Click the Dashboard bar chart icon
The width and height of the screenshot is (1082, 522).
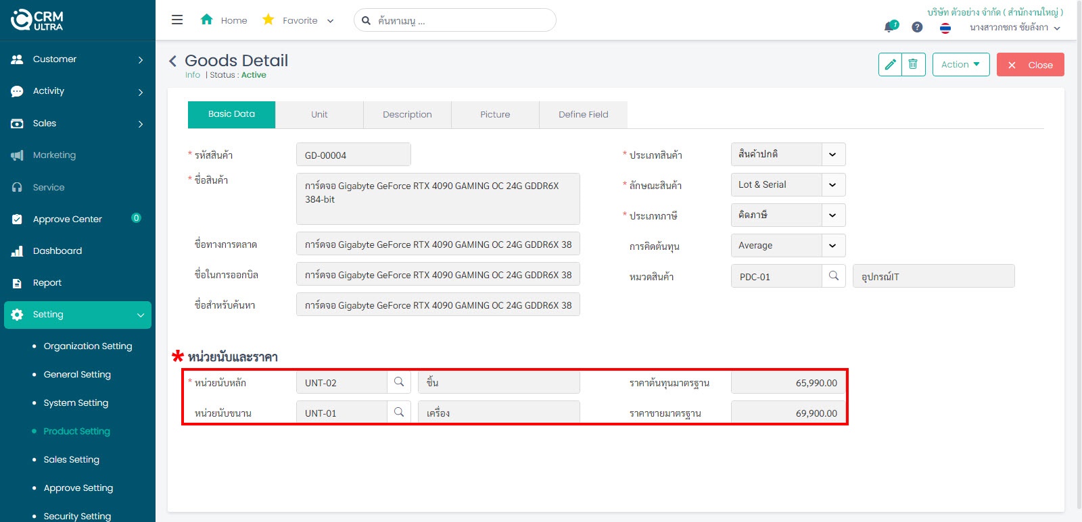18,251
